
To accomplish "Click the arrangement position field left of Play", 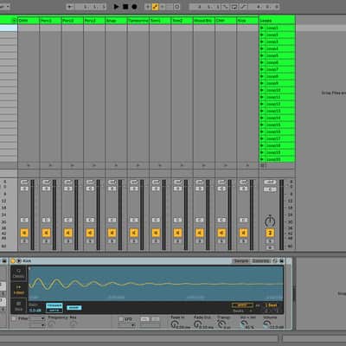I will (91, 7).
